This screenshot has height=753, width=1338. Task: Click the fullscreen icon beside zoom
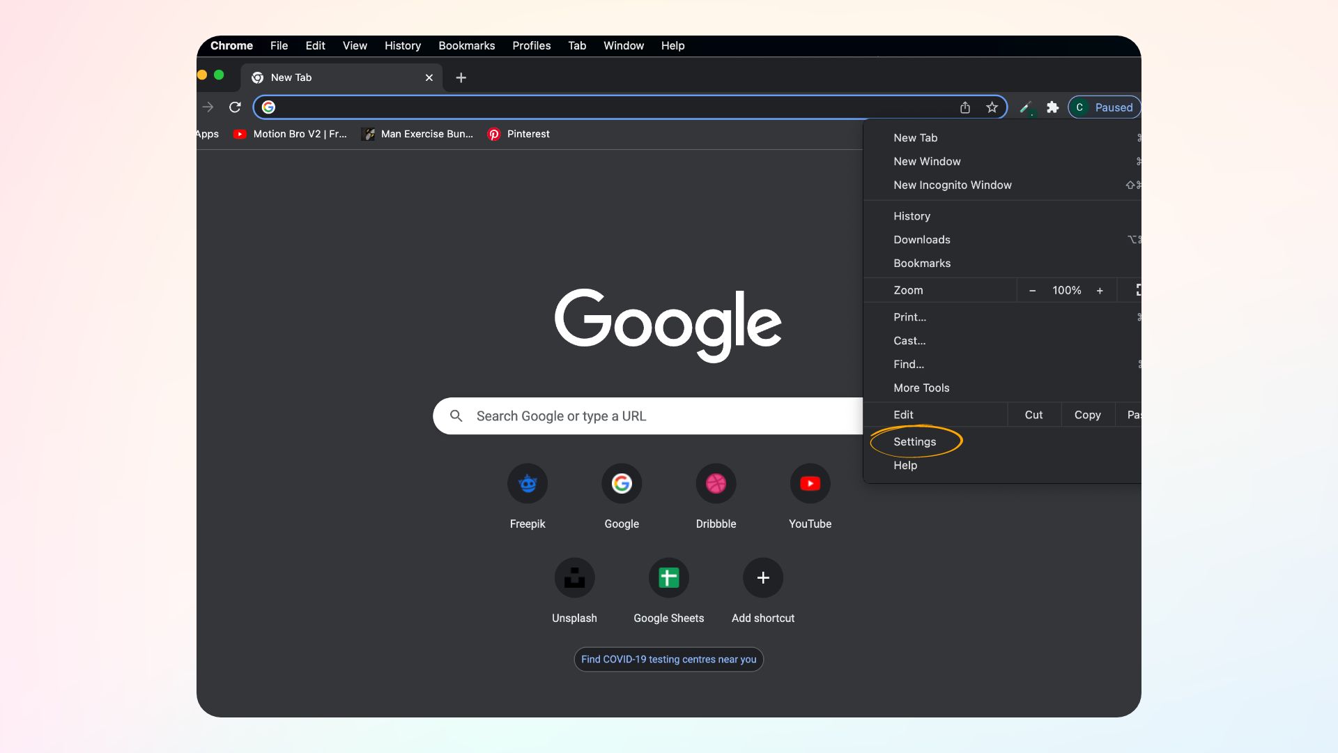pos(1137,290)
